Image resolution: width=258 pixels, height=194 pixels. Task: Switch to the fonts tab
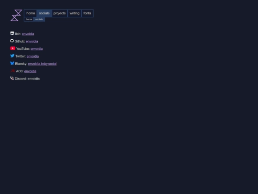(87, 13)
